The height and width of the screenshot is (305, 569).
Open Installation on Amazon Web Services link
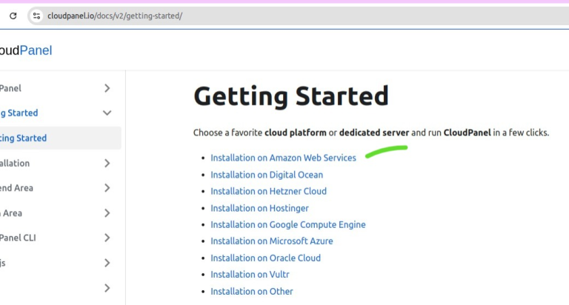283,158
